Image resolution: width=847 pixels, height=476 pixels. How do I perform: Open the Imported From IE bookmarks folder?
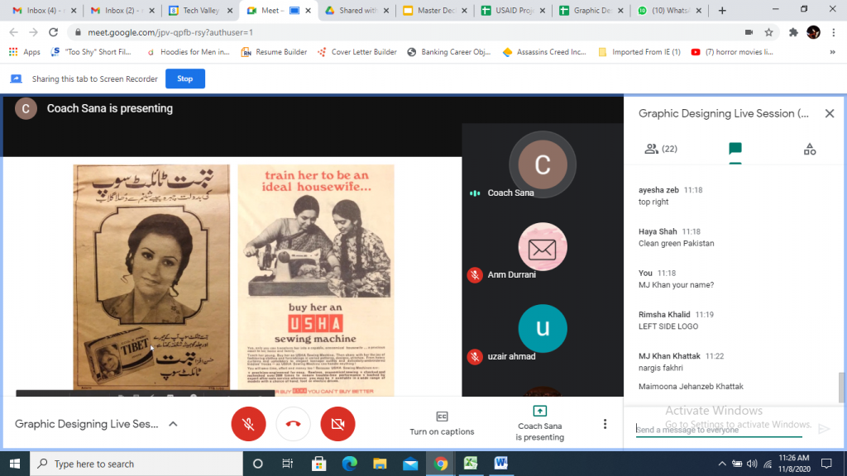point(639,52)
